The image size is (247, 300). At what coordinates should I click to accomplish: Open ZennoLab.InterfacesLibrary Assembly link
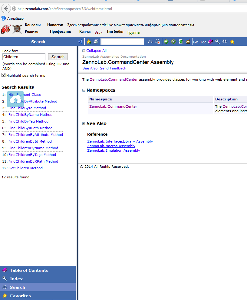(120, 141)
